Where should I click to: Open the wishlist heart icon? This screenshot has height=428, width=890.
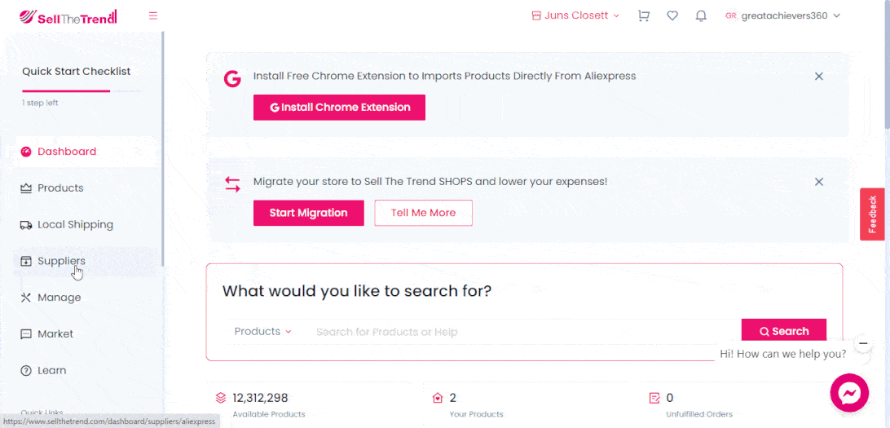pyautogui.click(x=672, y=15)
